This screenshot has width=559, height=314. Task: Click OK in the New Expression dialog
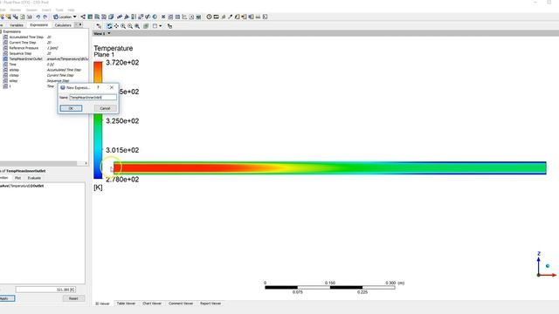71,108
